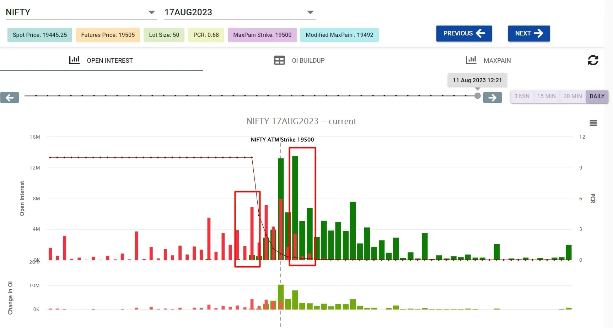The width and height of the screenshot is (613, 328).
Task: Select the 30 MIN interval
Action: click(x=572, y=96)
